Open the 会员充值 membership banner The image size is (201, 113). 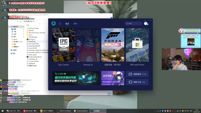tap(113, 78)
